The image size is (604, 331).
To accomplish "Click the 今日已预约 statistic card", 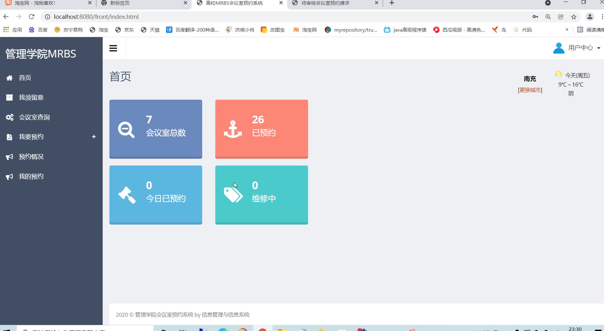I will [156, 195].
